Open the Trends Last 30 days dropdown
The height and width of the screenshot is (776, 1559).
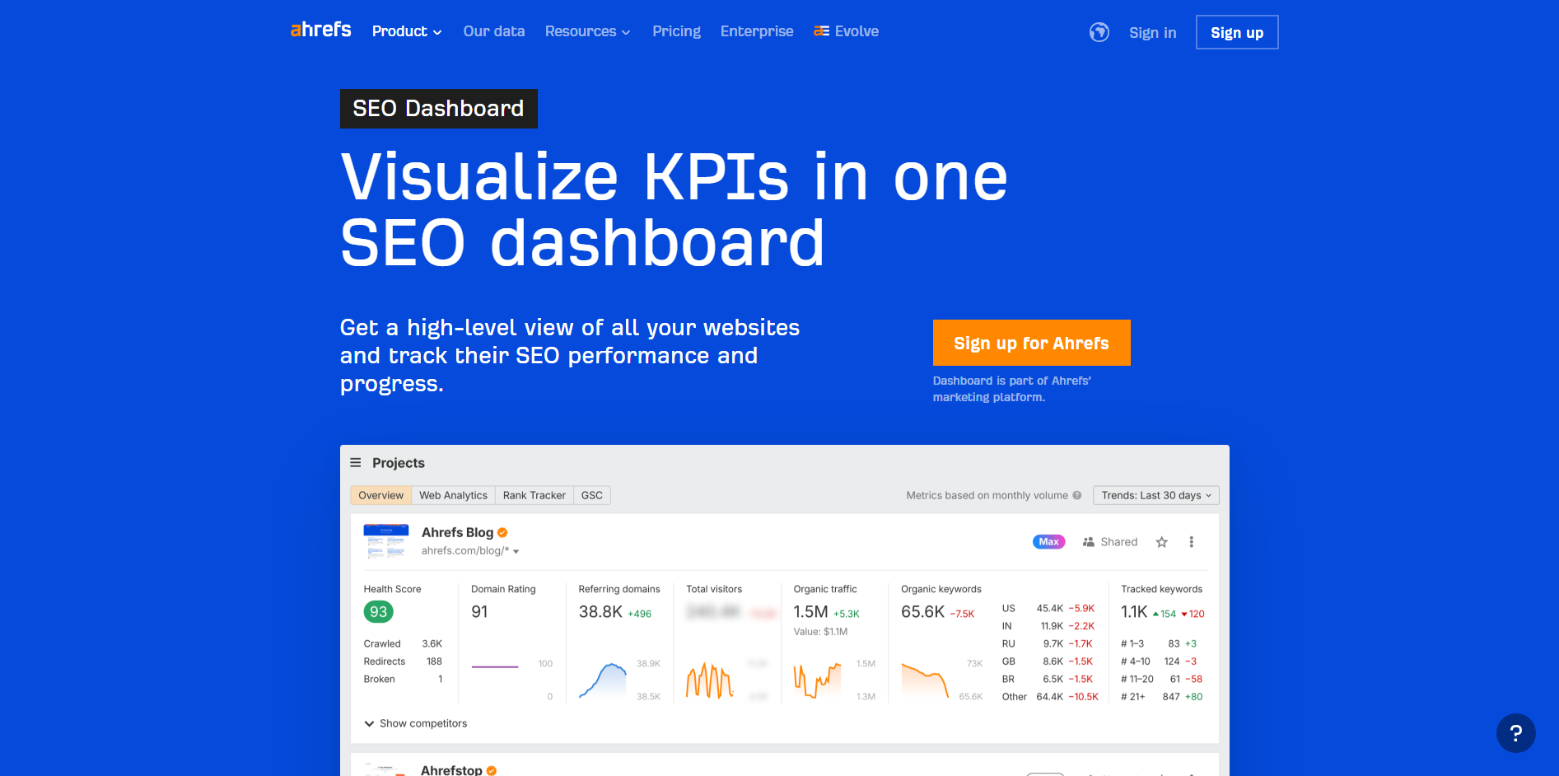coord(1155,495)
